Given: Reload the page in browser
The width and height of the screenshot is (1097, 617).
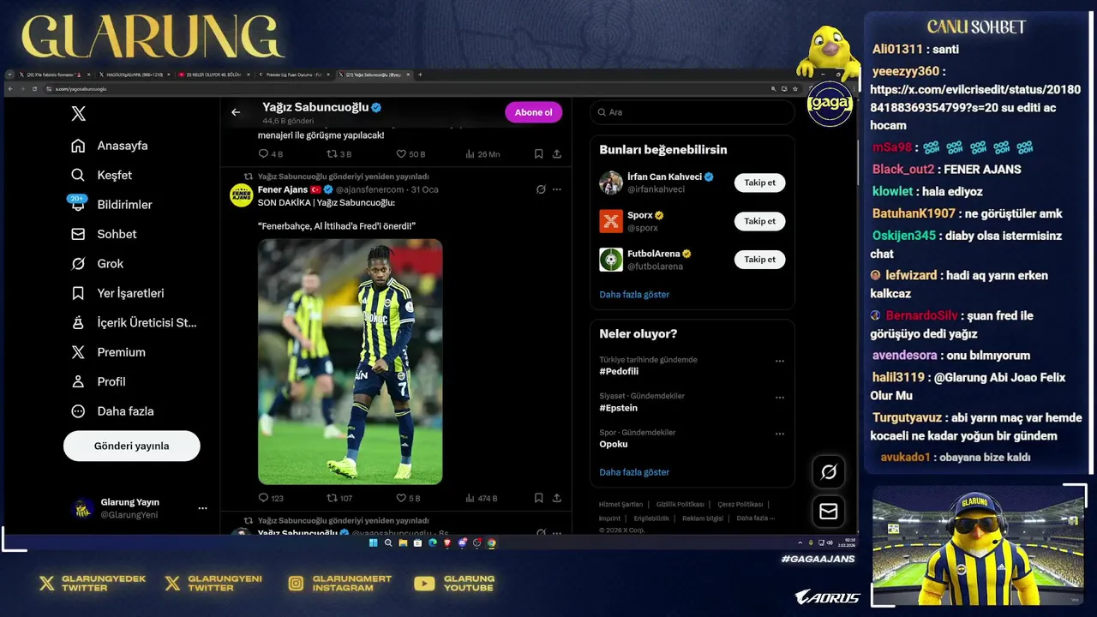Looking at the screenshot, I should coord(33,89).
